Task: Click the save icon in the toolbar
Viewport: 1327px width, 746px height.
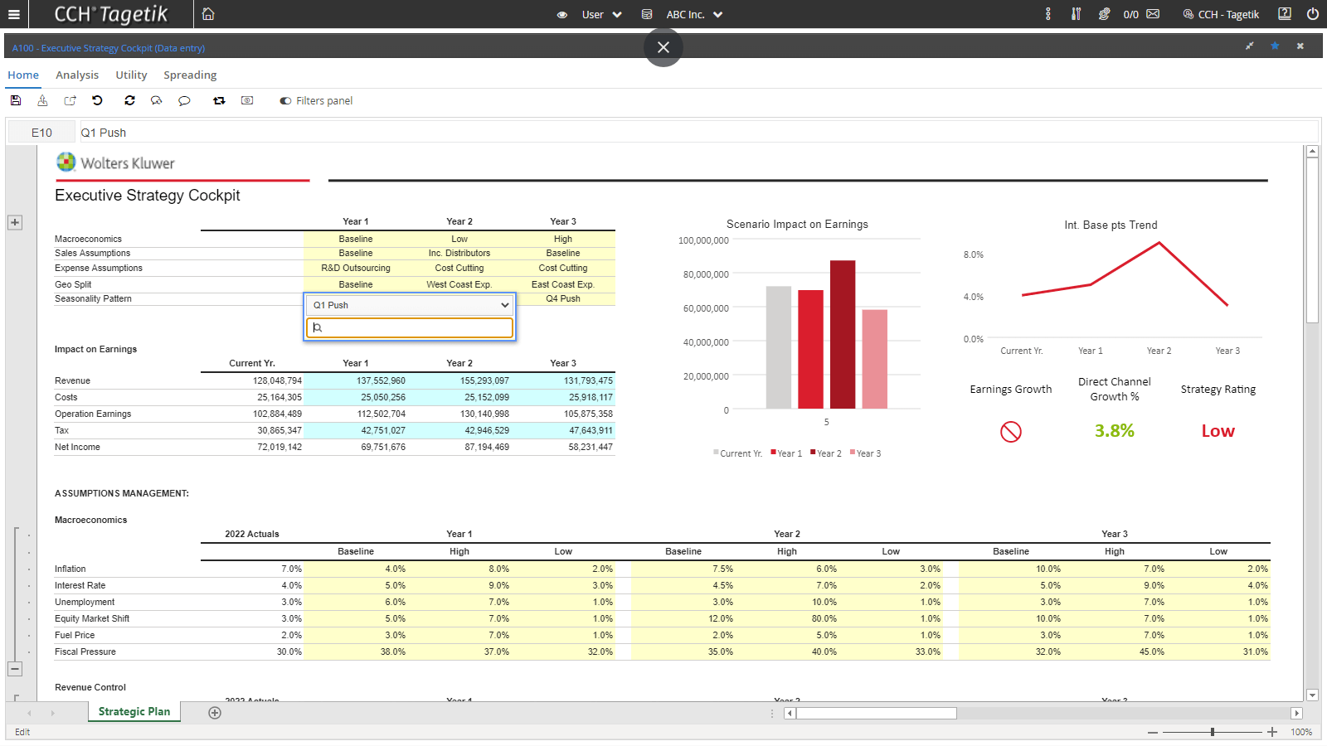Action: point(16,100)
